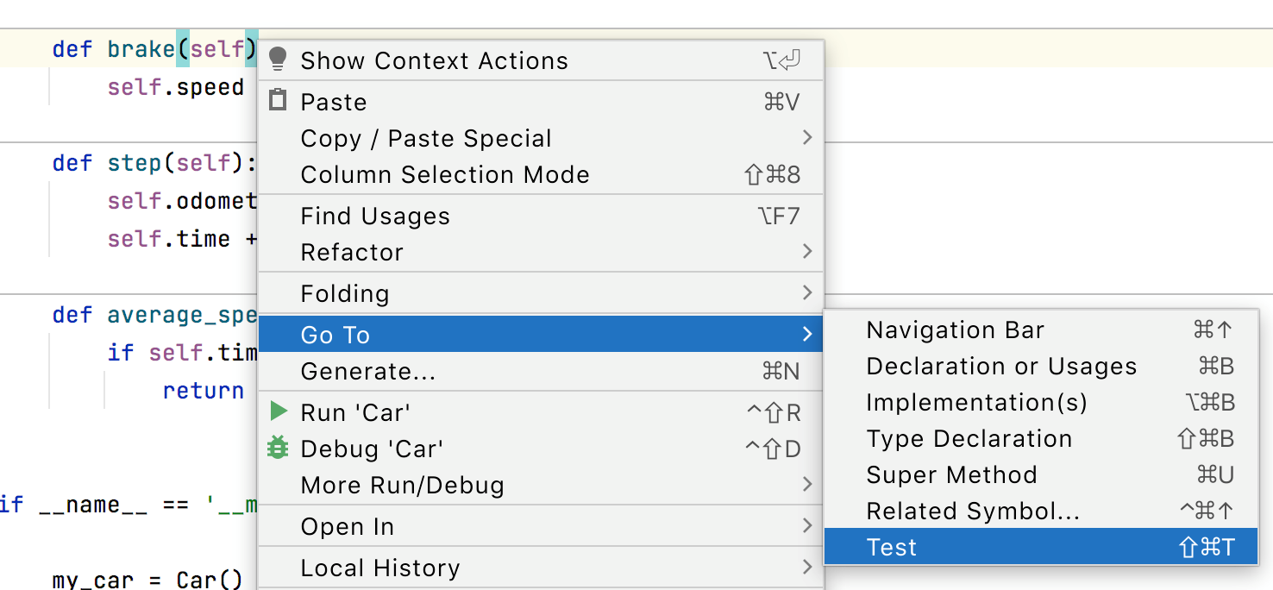1273x590 pixels.
Task: Select Navigation Bar in Go To submenu
Action: tap(955, 330)
